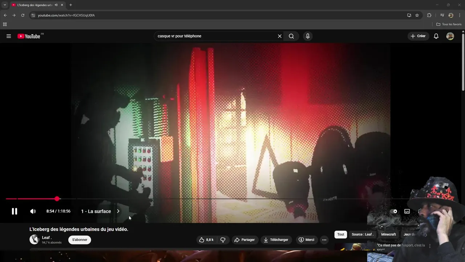Click the '94,7 k abonnés' subscriber count
Screen dimensions: 465x262
52,243
